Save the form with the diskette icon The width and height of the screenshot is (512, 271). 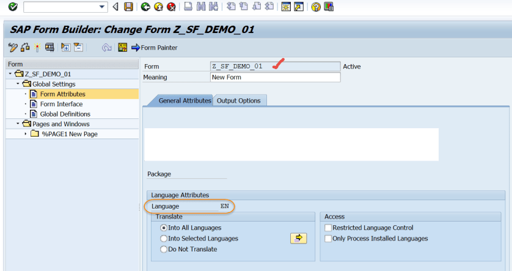(129, 7)
